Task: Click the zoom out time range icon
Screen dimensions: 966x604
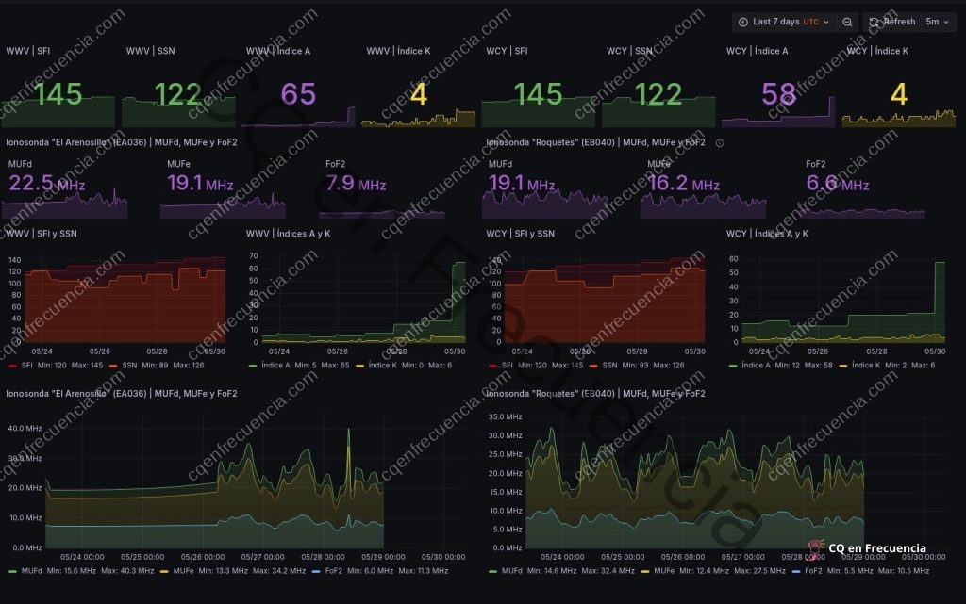Action: click(x=848, y=22)
